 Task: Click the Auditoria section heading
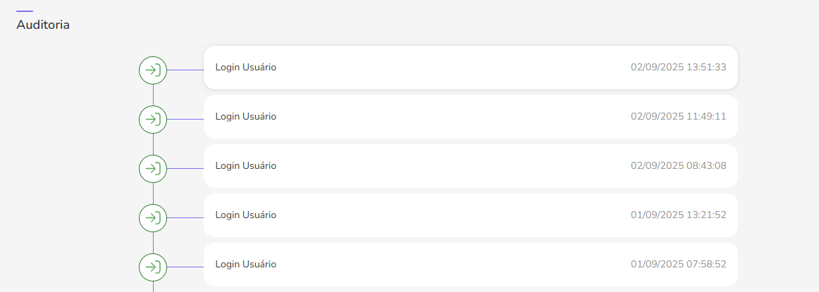(x=43, y=25)
